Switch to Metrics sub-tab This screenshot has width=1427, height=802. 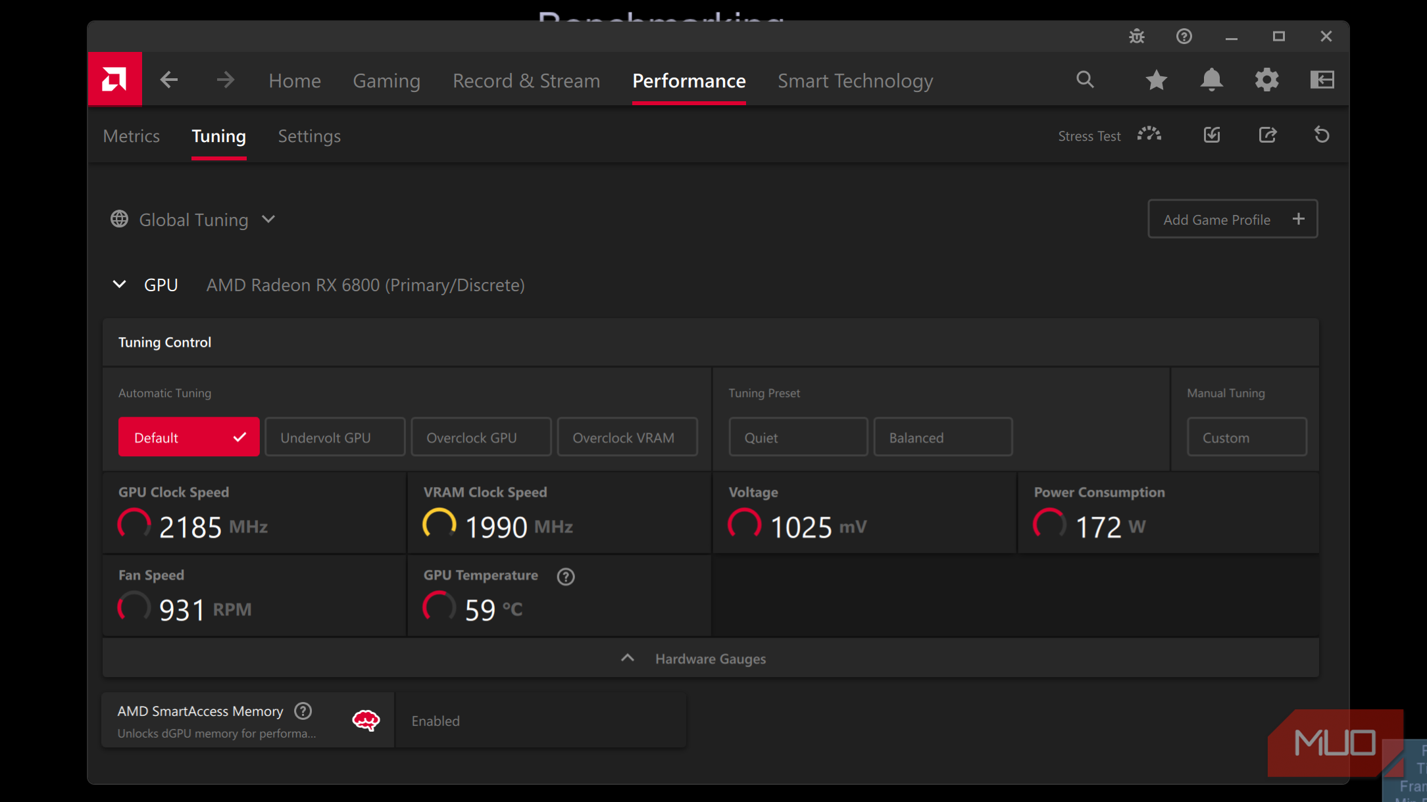pyautogui.click(x=132, y=136)
